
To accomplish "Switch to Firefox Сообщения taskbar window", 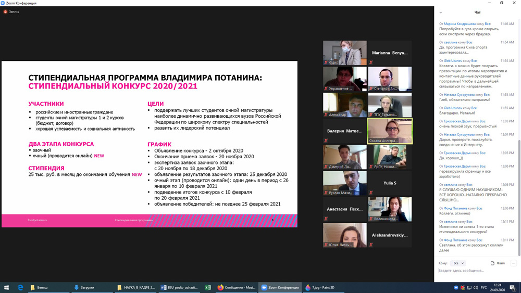I will point(237,287).
